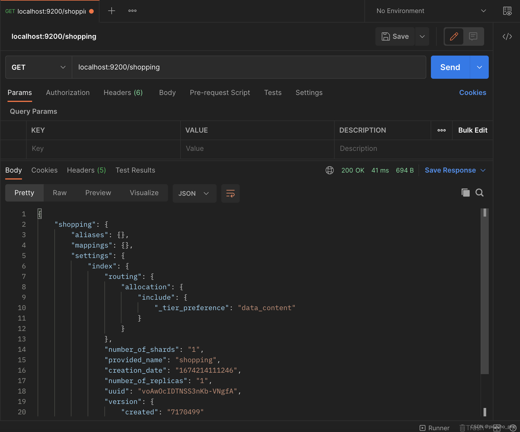Toggle line wrap in response body
The image size is (520, 432).
click(230, 193)
